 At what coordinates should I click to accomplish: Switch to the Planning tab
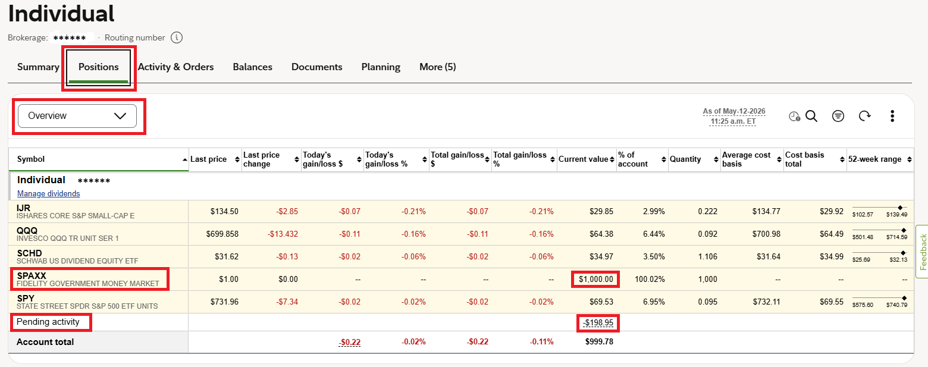[x=381, y=67]
